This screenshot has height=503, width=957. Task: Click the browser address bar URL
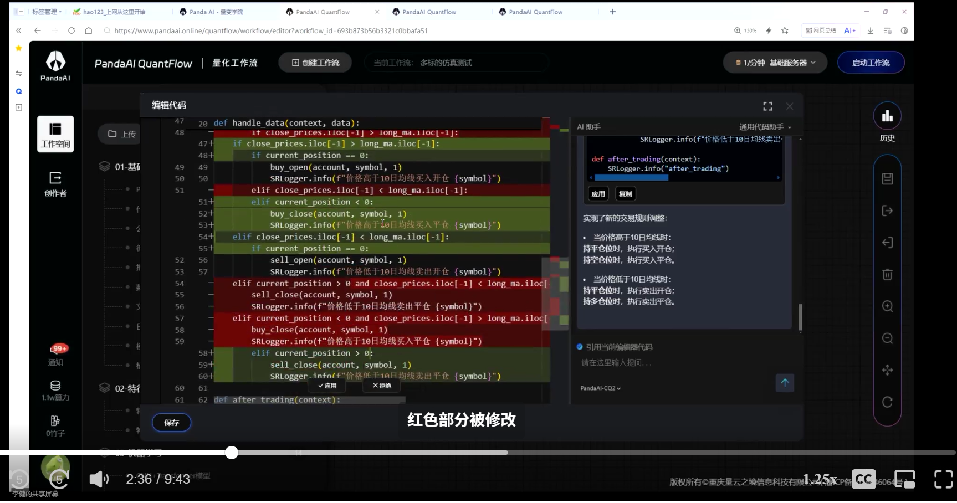[x=271, y=30]
